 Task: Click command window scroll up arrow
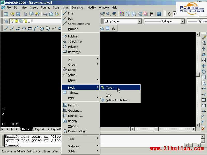[203, 137]
